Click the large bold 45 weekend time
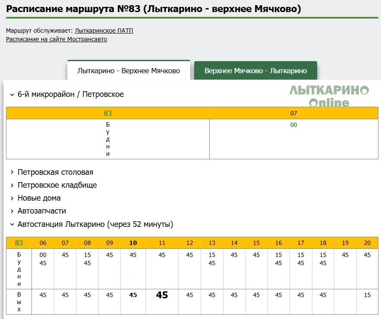The image size is (381, 319). click(162, 295)
